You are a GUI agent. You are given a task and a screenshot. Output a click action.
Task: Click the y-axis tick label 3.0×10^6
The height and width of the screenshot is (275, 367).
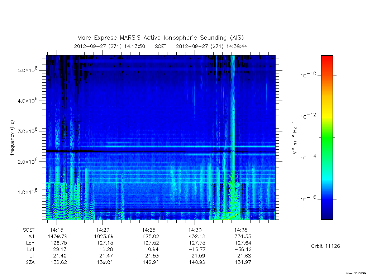(27, 130)
